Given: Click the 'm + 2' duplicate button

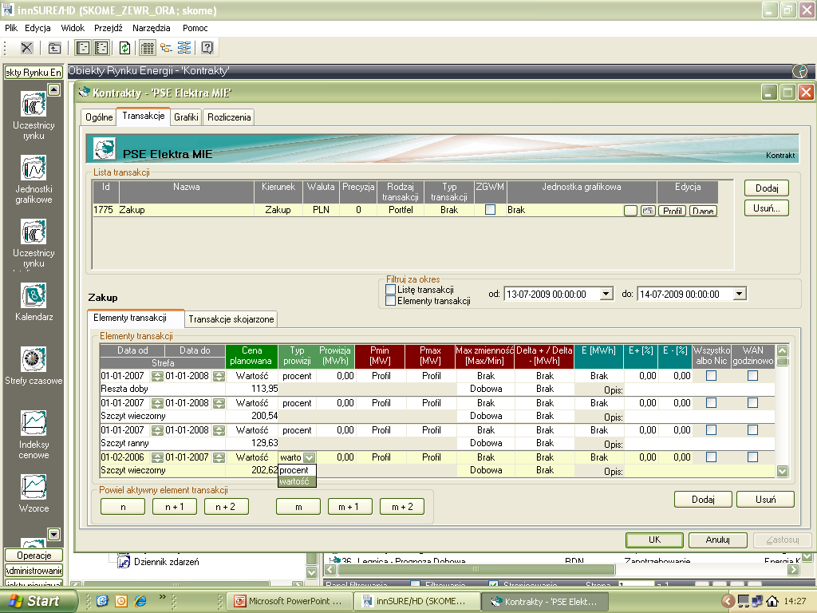Looking at the screenshot, I should click(x=402, y=506).
